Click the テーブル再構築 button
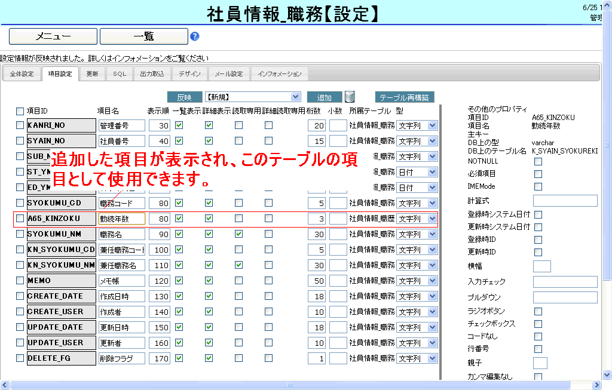The width and height of the screenshot is (612, 390). [x=405, y=97]
